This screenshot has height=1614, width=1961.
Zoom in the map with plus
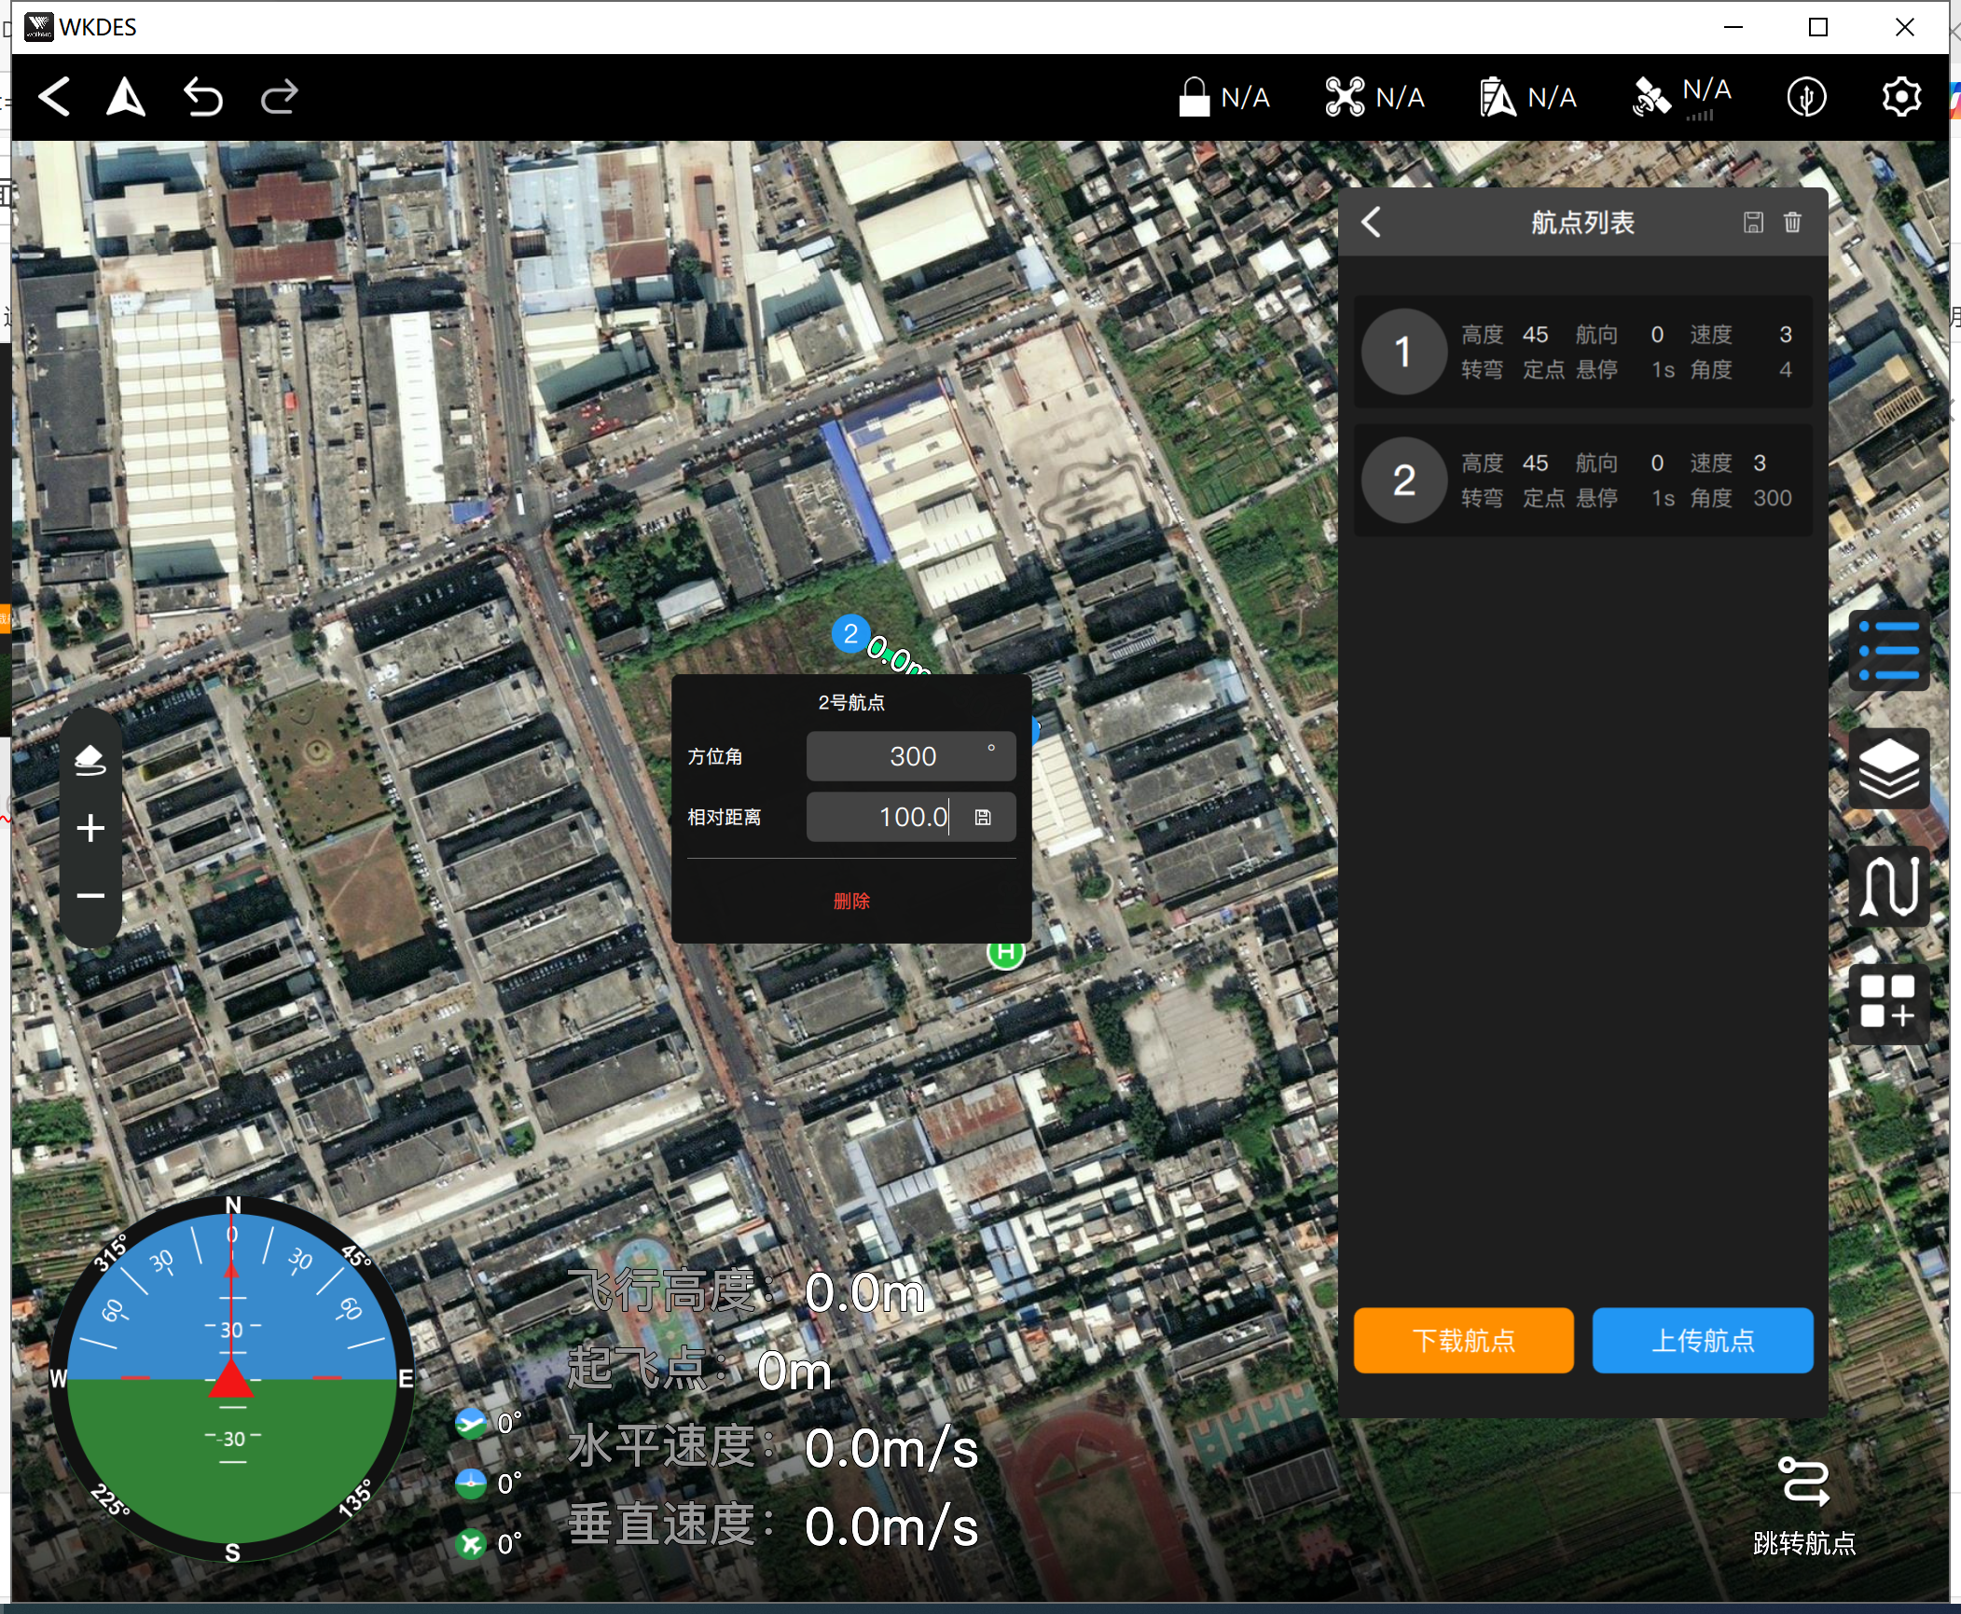coord(90,828)
